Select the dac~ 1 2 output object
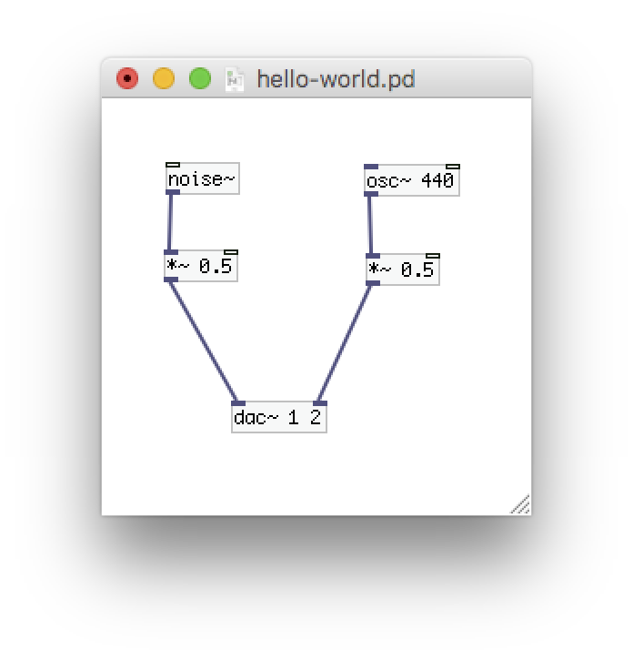Viewport: 633px width, 661px height. [278, 418]
